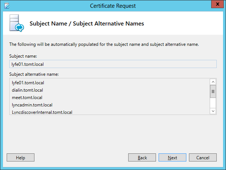Select dialin.tomt.local entry
The height and width of the screenshot is (170, 226).
coord(27,90)
